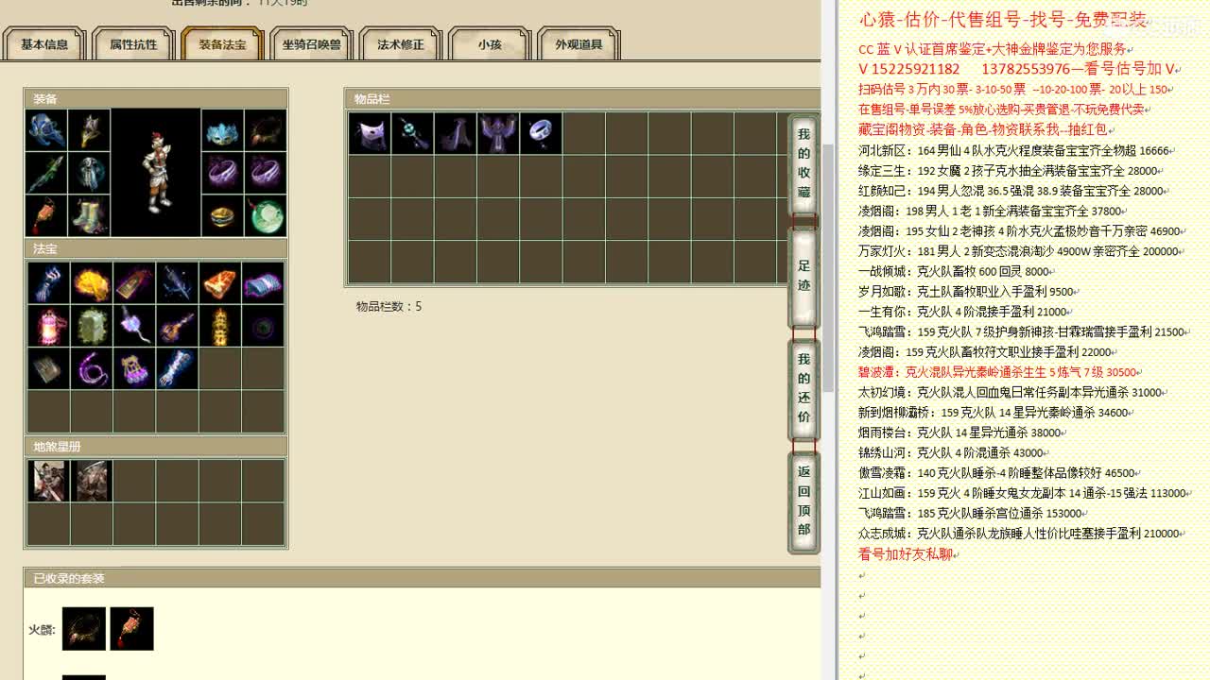This screenshot has height=680, width=1210.
Task: Select the silver ring in 物品栏
Action: click(541, 133)
